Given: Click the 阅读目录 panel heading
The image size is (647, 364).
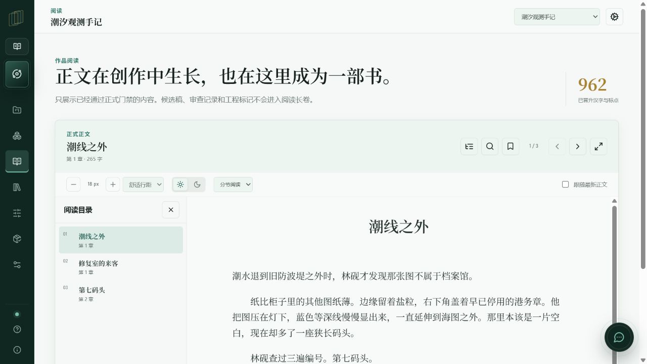Looking at the screenshot, I should tap(78, 210).
